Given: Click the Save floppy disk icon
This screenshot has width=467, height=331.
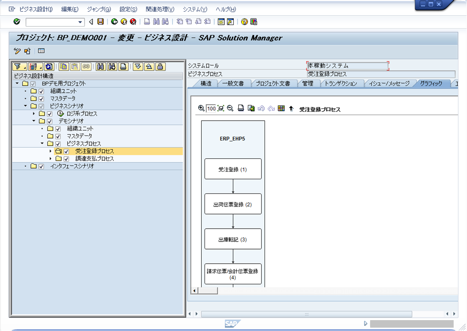Looking at the screenshot, I should 100,21.
